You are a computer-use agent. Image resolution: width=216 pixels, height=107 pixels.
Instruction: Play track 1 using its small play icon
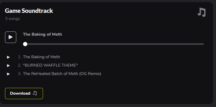[8, 57]
